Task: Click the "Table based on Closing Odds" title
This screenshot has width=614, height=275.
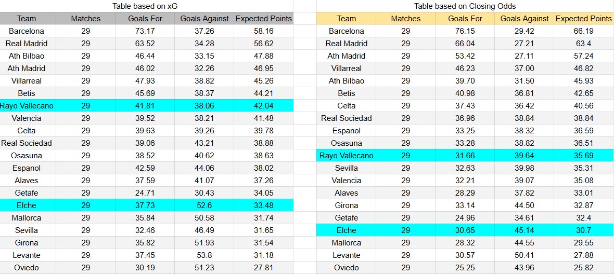Action: pyautogui.click(x=465, y=6)
